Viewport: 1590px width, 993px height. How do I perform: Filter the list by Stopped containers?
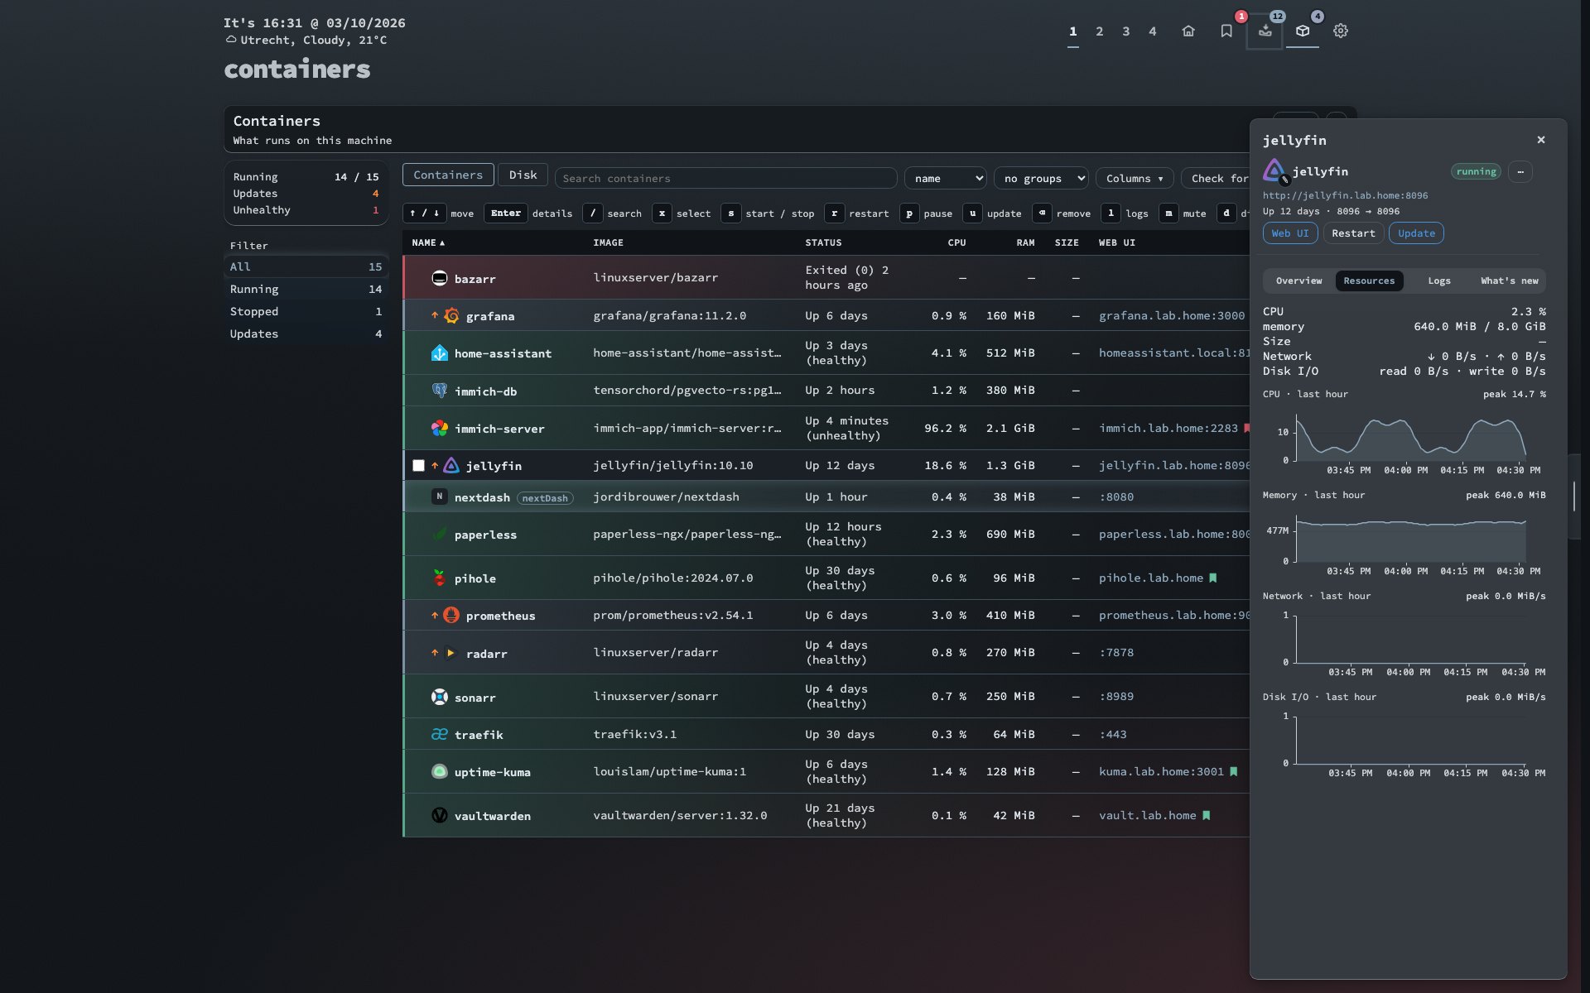(x=306, y=311)
